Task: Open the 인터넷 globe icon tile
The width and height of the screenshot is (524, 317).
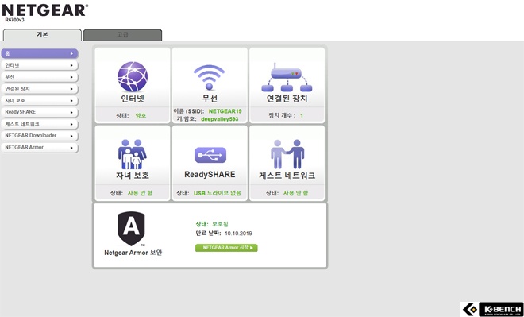Action: click(133, 76)
